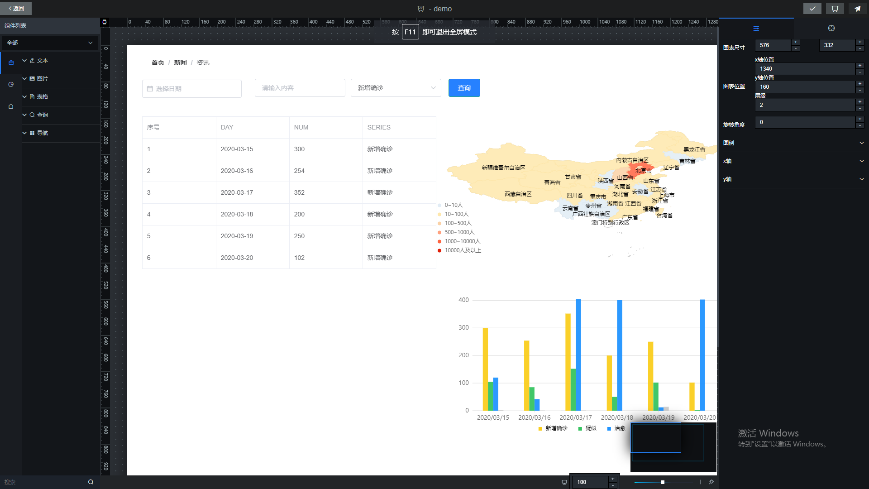
Task: Click the 返回 back button
Action: 16,9
